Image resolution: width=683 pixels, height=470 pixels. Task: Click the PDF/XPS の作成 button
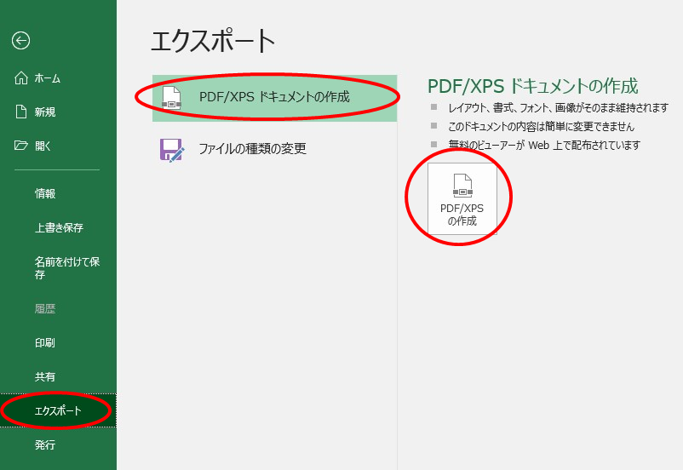462,198
